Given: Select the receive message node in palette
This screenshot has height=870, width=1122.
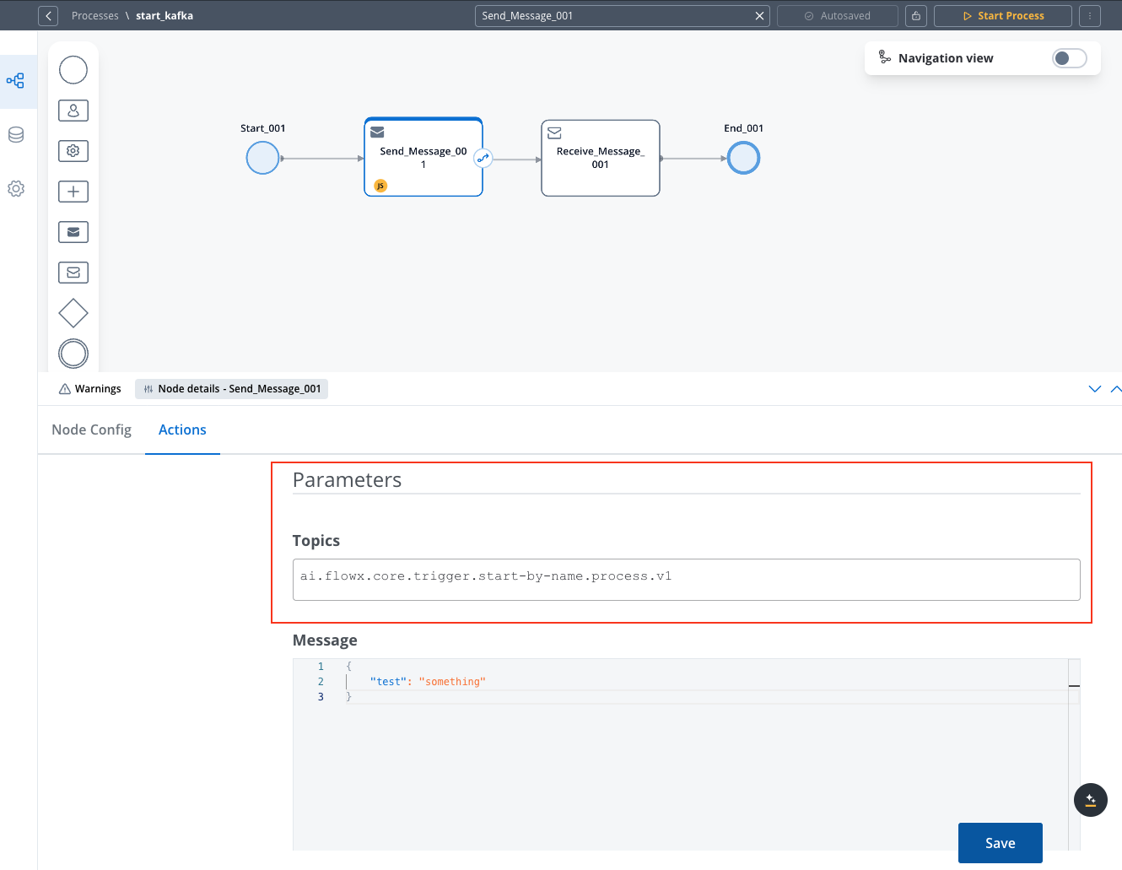Looking at the screenshot, I should pyautogui.click(x=73, y=273).
